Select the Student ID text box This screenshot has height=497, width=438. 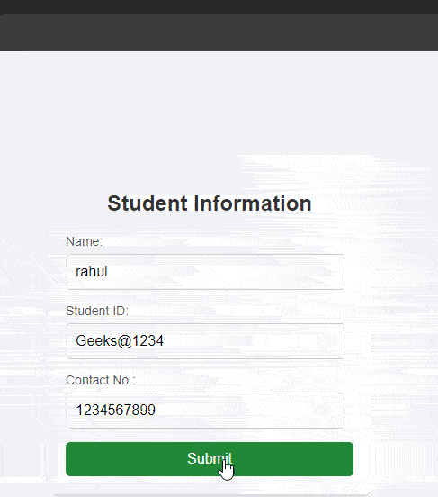205,341
